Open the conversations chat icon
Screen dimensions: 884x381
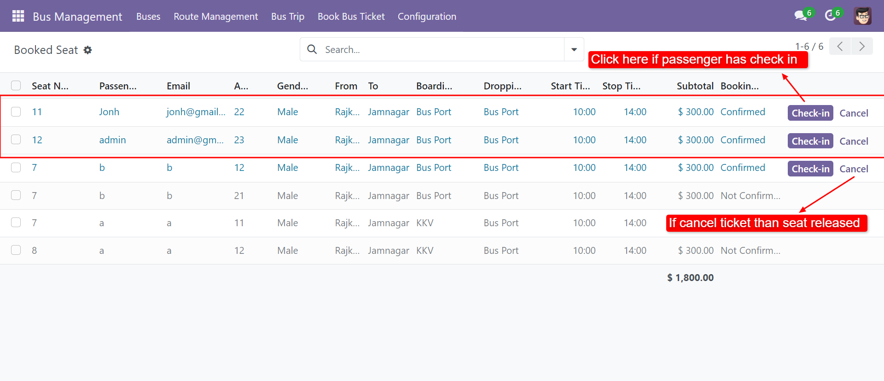[x=801, y=16]
